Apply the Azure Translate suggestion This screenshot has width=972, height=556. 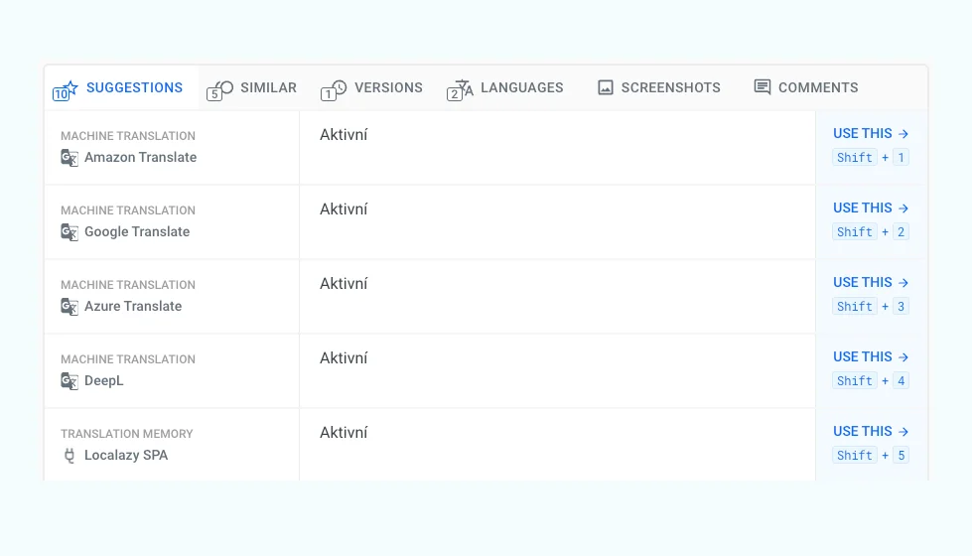[x=871, y=282]
